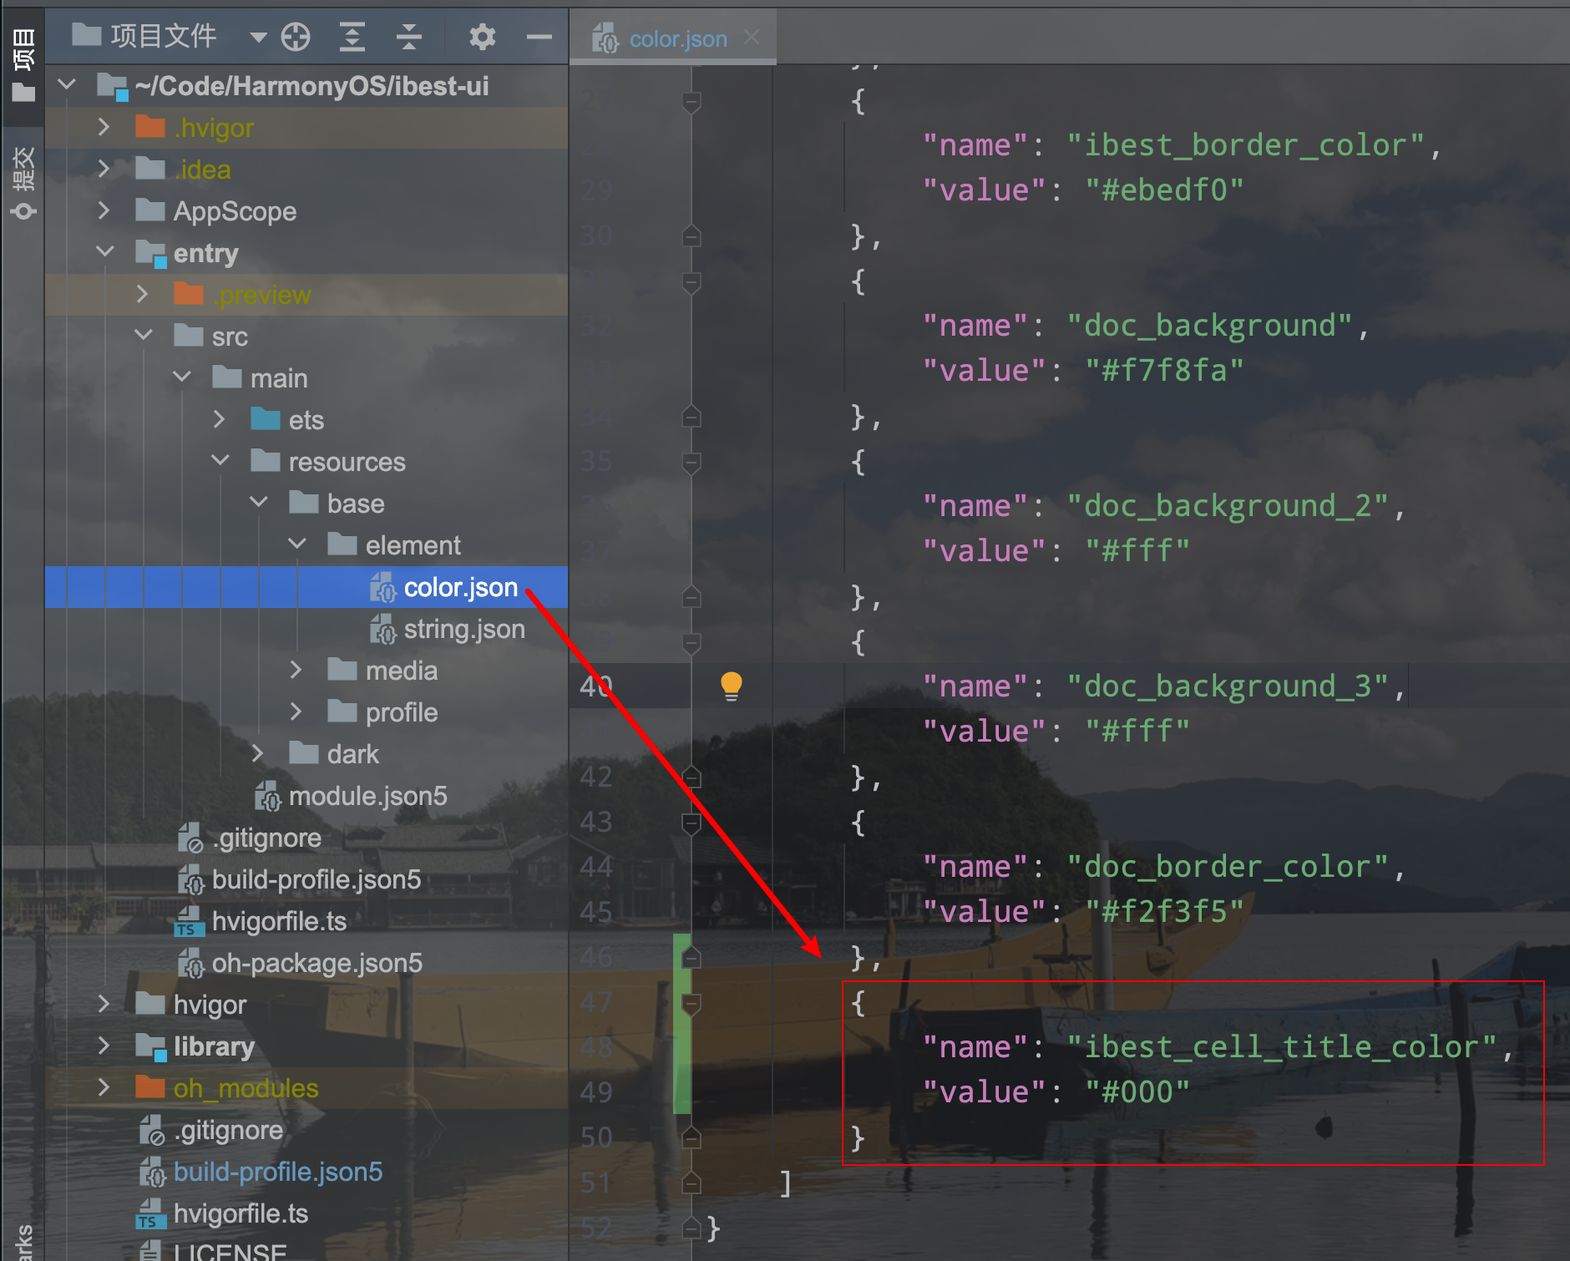Click the AppScope folder icon
Image resolution: width=1570 pixels, height=1261 pixels.
pyautogui.click(x=150, y=210)
